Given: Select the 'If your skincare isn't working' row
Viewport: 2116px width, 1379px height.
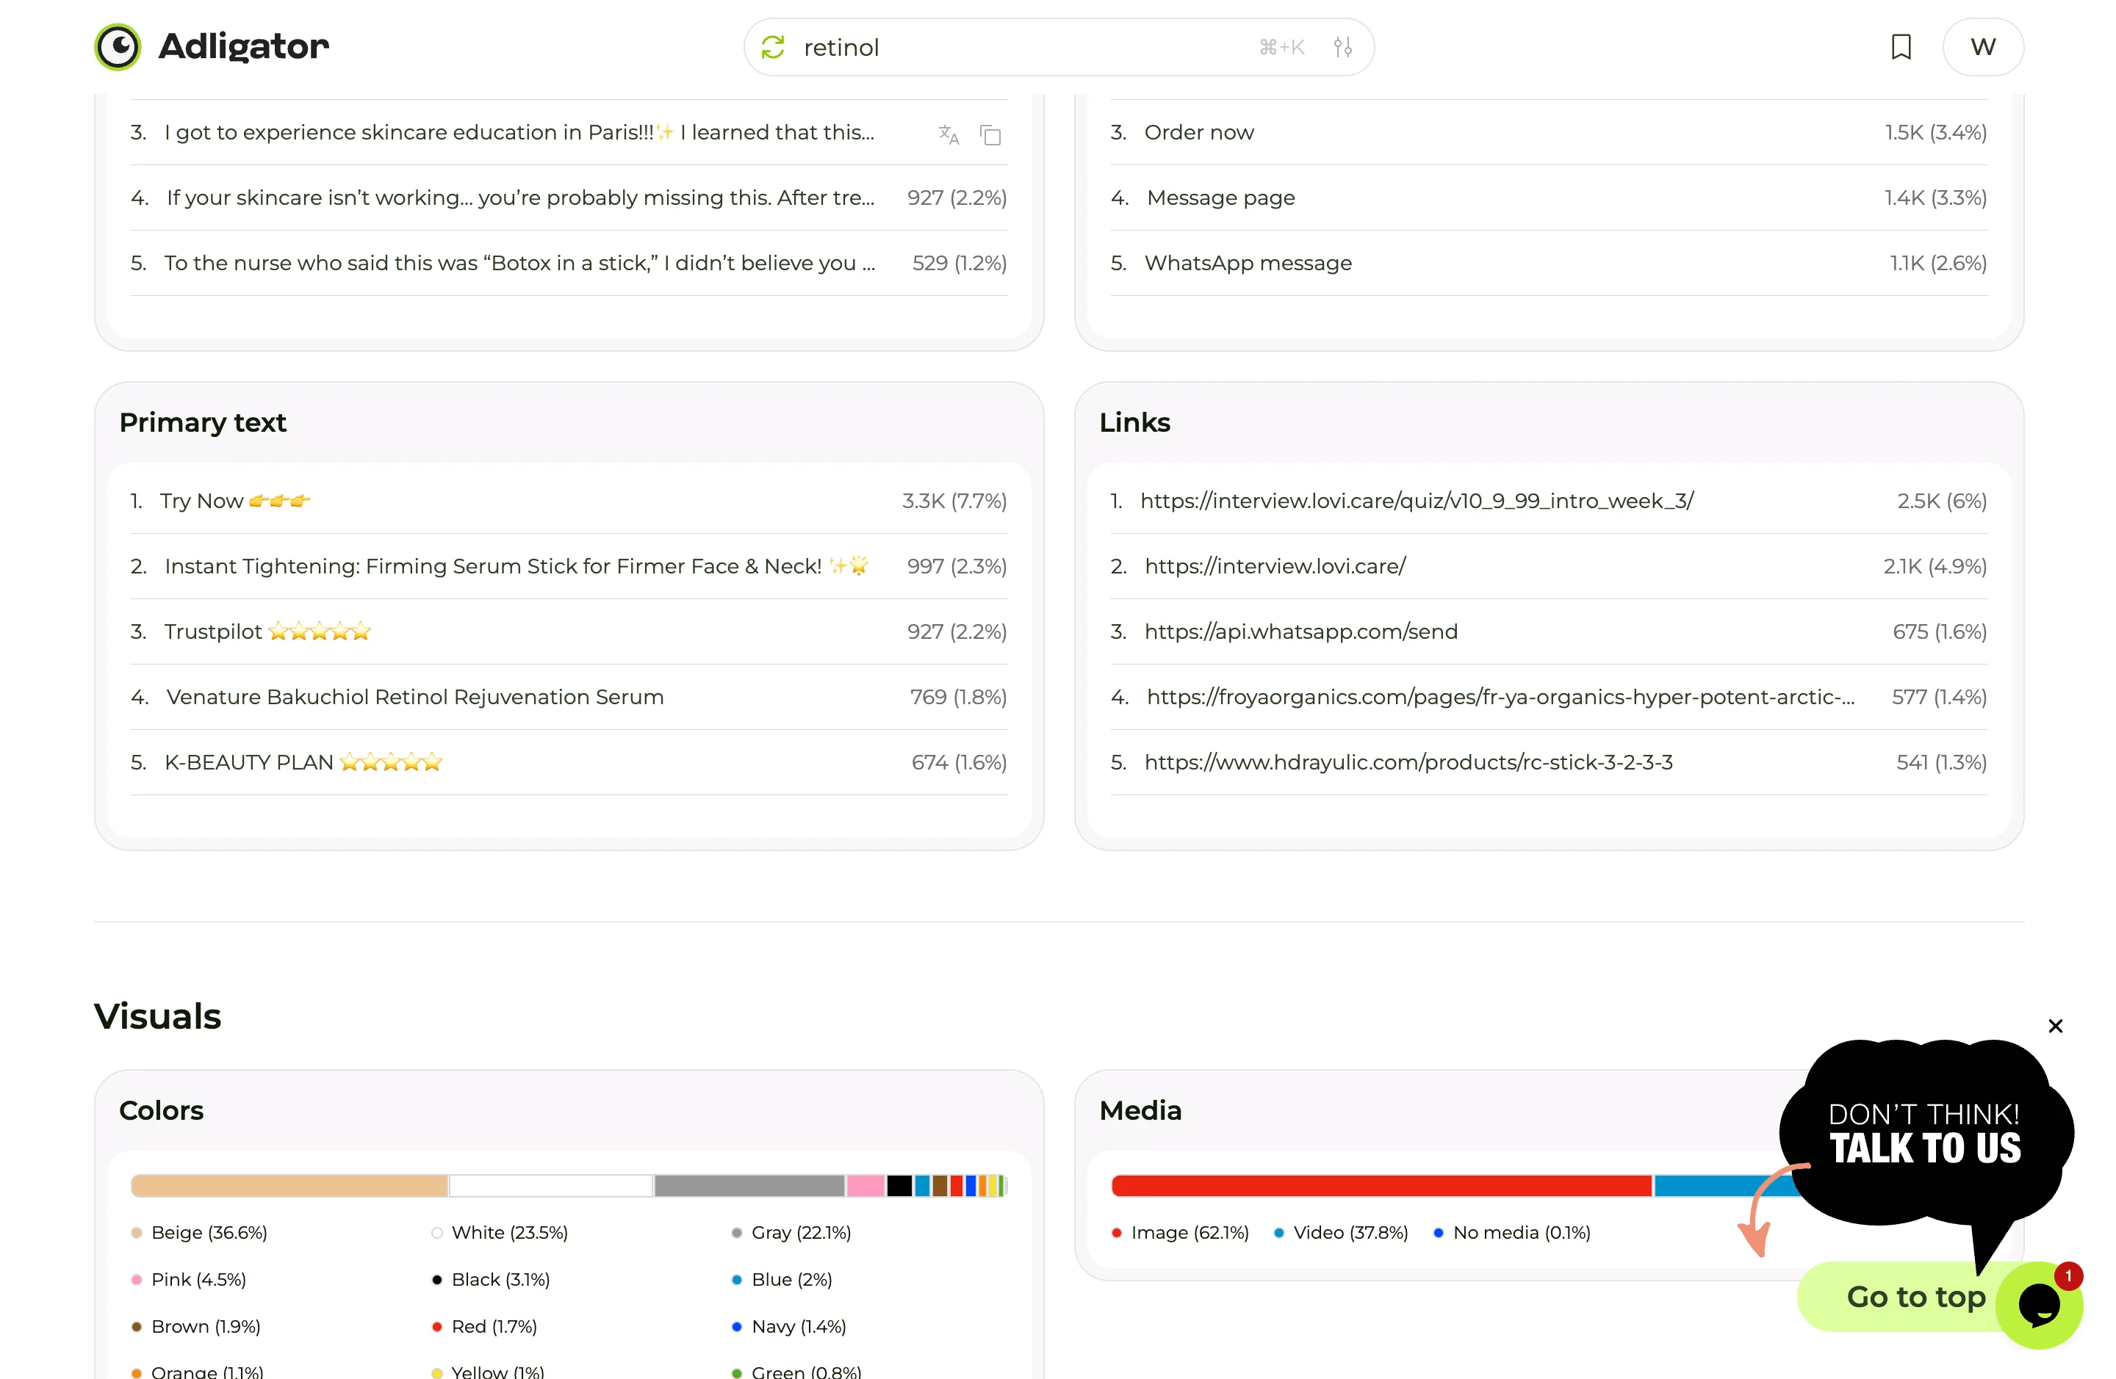Looking at the screenshot, I should click(568, 198).
